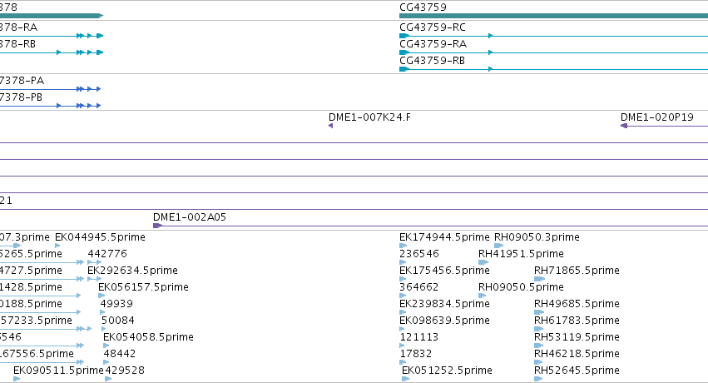Select the EK054058.5prime feature label

[148, 337]
